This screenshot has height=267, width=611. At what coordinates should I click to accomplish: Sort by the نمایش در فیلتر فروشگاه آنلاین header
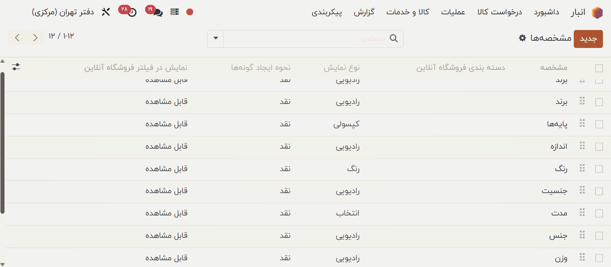pos(136,68)
